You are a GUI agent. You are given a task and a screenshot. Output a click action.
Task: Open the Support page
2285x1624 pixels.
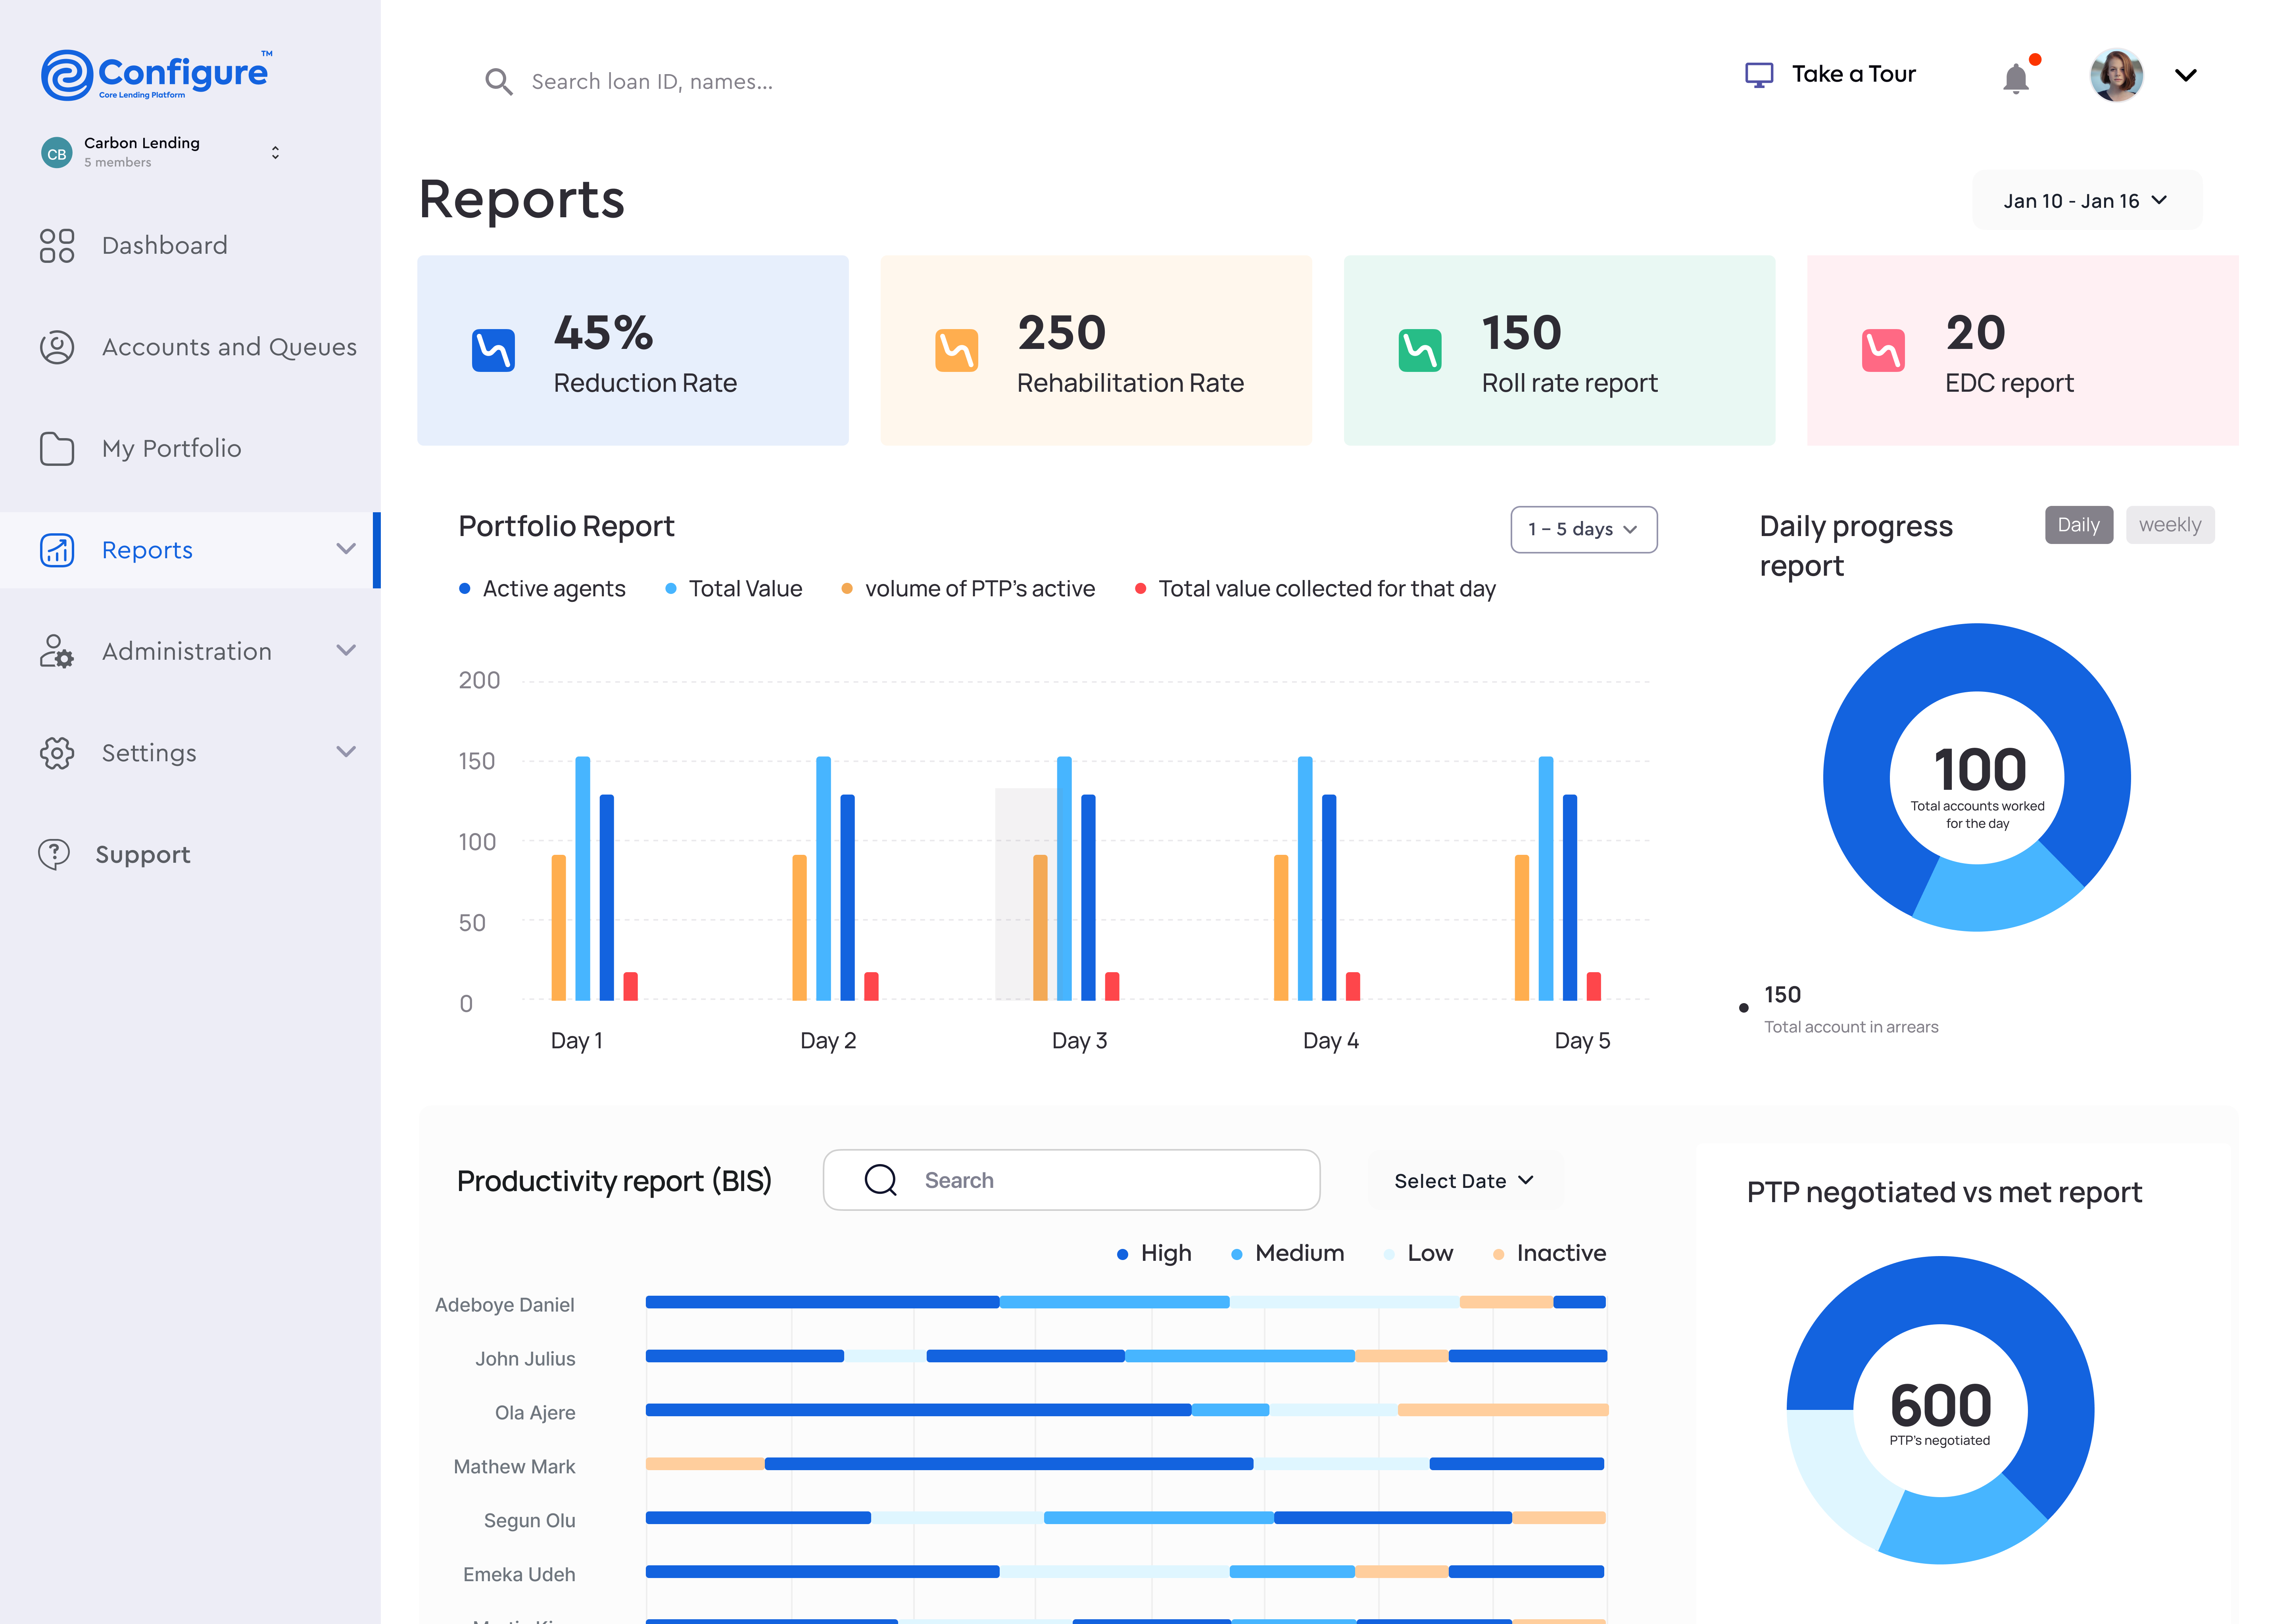pos(143,854)
